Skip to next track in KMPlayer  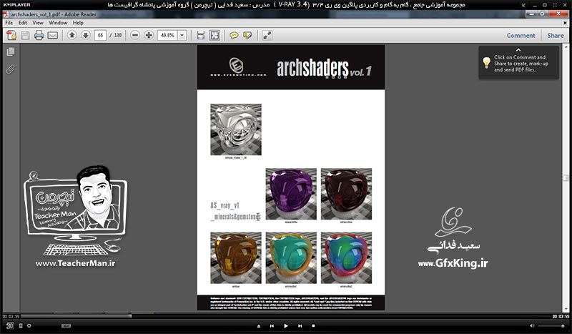click(300, 325)
